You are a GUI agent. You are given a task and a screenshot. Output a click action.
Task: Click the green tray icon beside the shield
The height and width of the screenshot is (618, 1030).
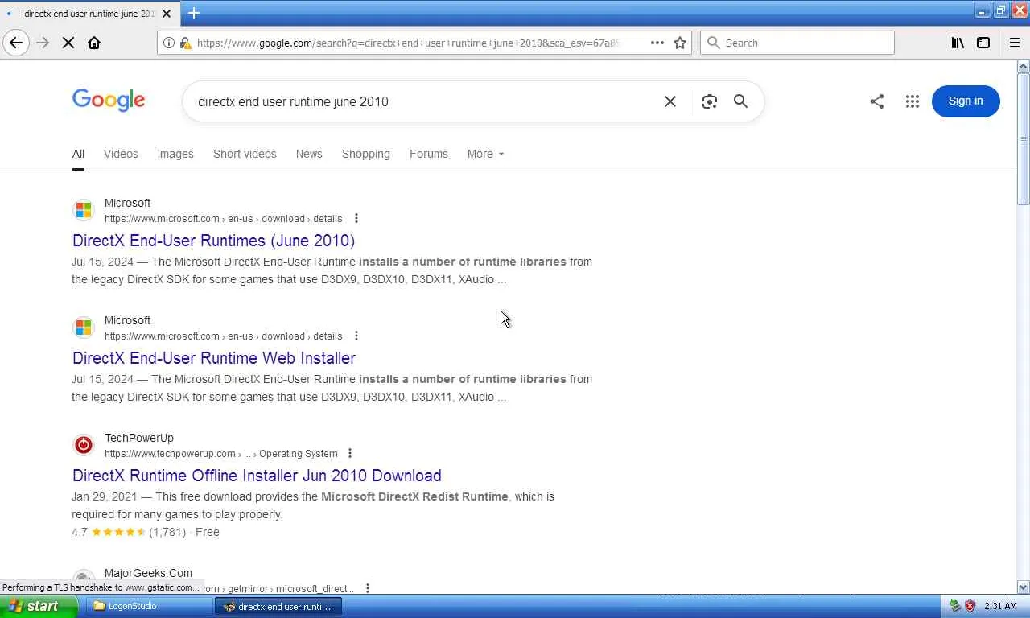tap(955, 607)
